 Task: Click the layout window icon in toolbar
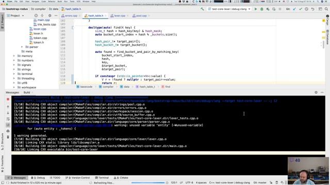click(x=320, y=9)
